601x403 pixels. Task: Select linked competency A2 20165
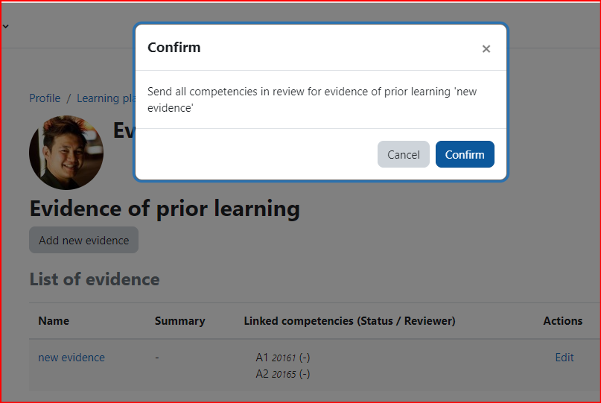pos(283,374)
